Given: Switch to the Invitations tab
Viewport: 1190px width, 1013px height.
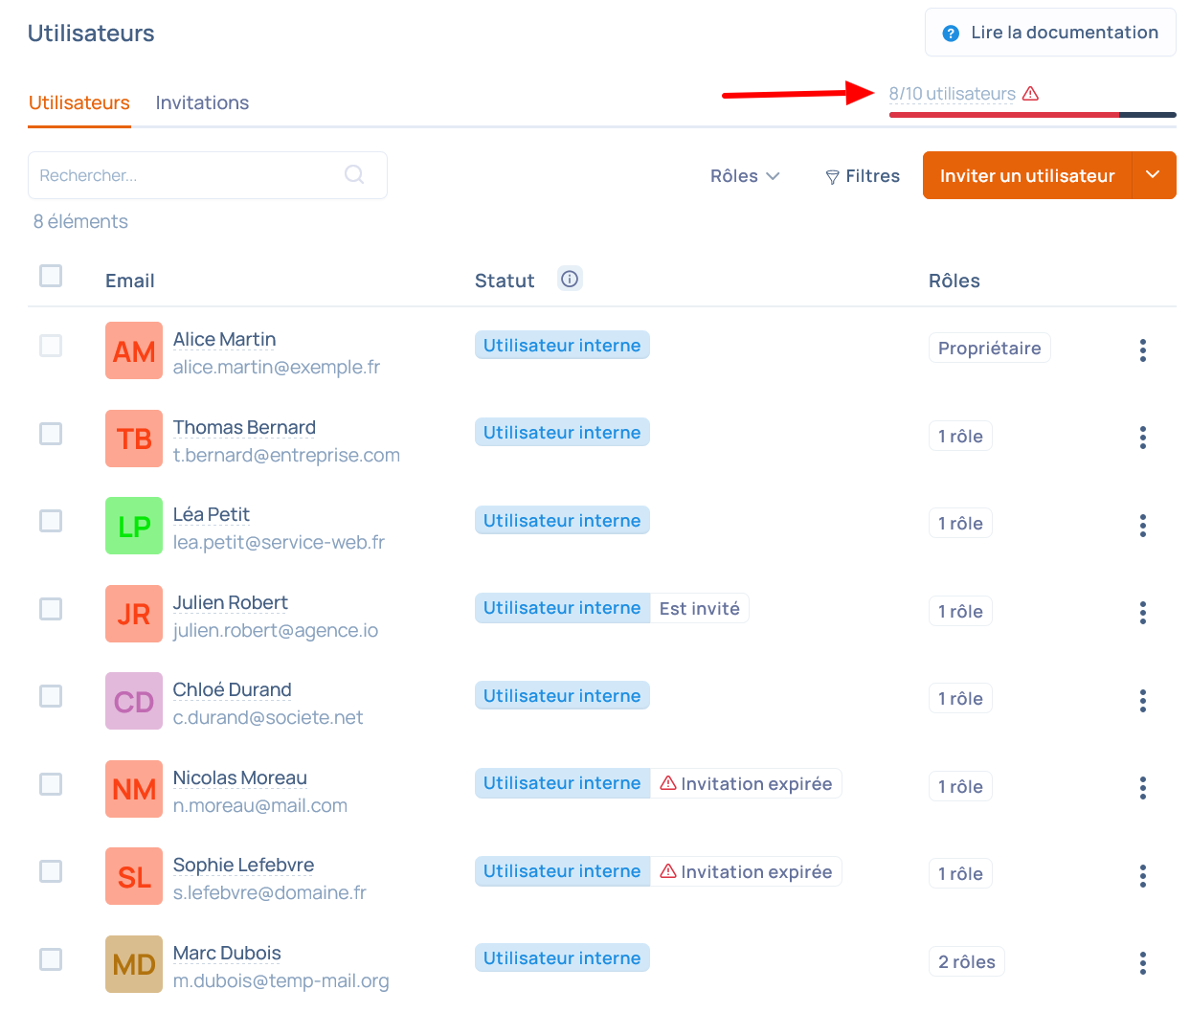Looking at the screenshot, I should coord(202,102).
